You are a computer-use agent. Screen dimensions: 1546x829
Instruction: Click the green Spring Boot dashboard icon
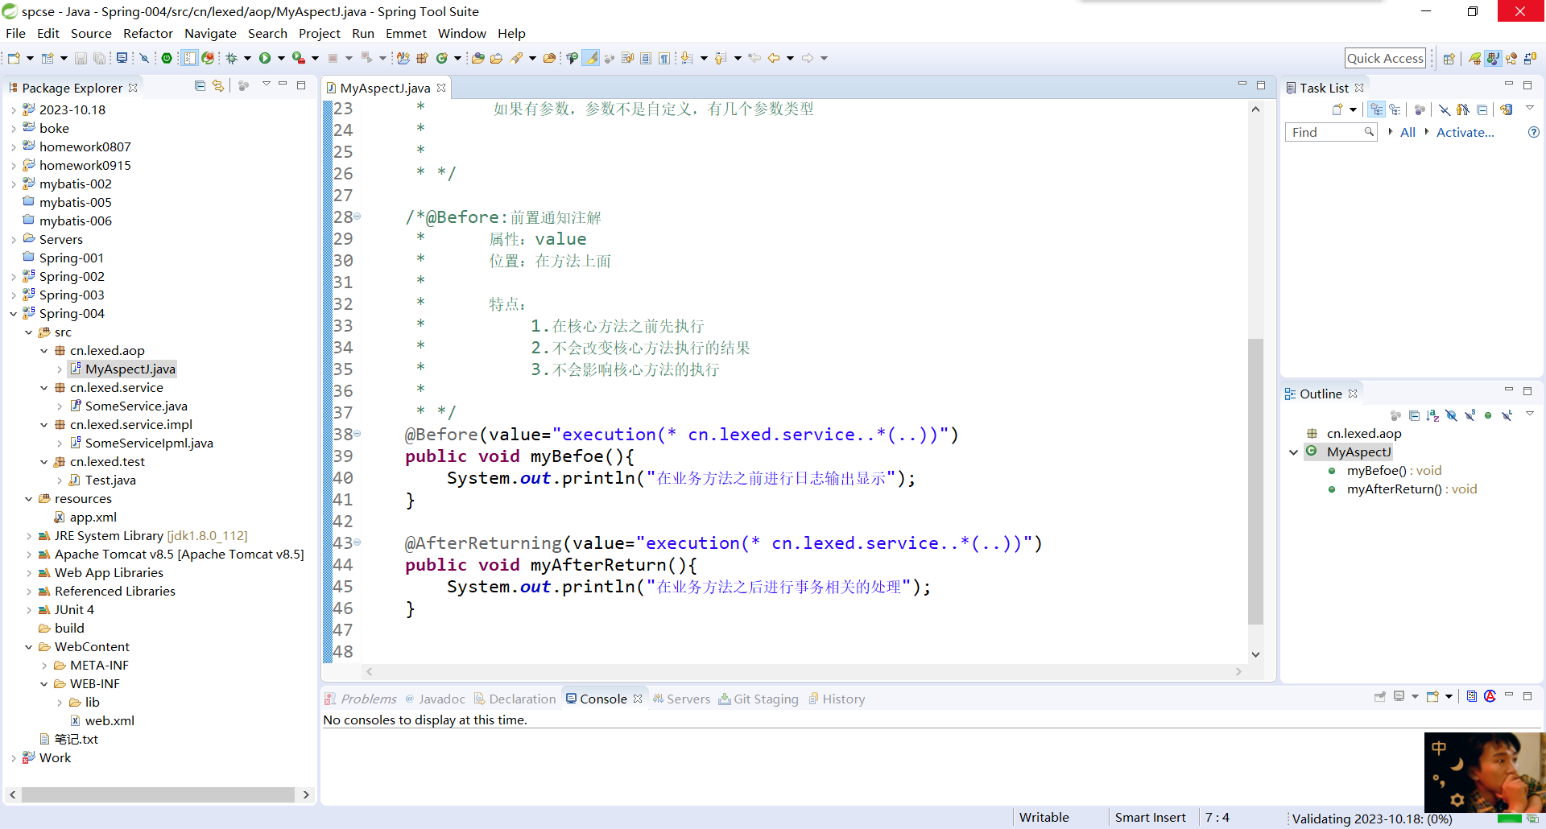point(167,58)
